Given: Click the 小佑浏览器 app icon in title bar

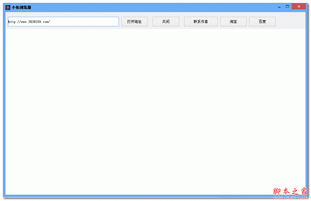Looking at the screenshot, I should 8,8.
